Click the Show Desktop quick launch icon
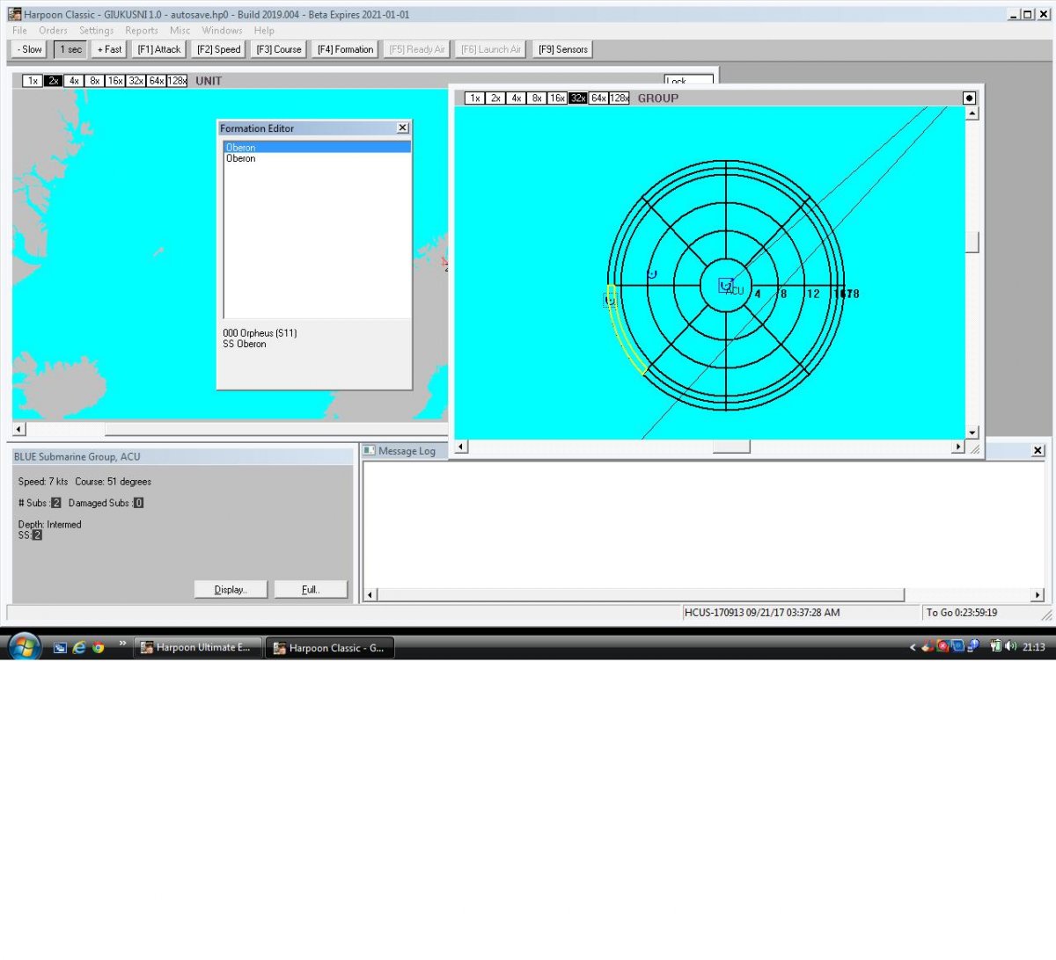This screenshot has width=1056, height=960. (60, 647)
